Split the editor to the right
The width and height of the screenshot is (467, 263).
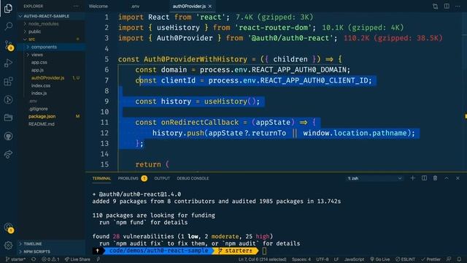447,7
